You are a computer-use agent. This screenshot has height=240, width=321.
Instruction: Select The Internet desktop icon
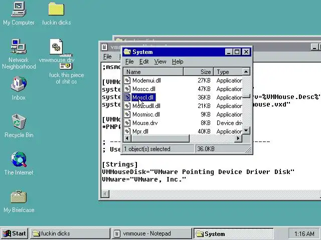(x=19, y=159)
